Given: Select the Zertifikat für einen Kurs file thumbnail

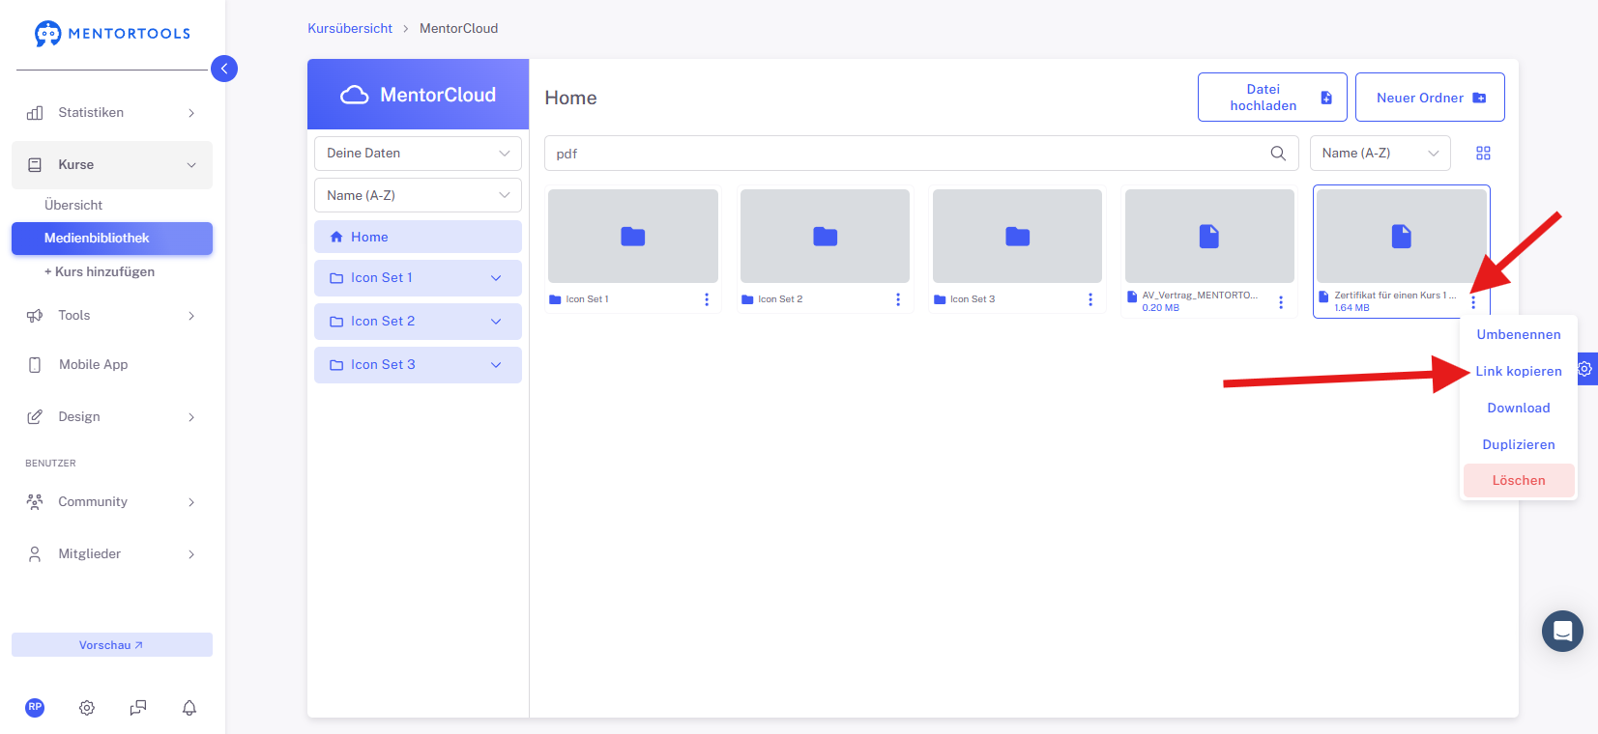Looking at the screenshot, I should click(x=1401, y=237).
